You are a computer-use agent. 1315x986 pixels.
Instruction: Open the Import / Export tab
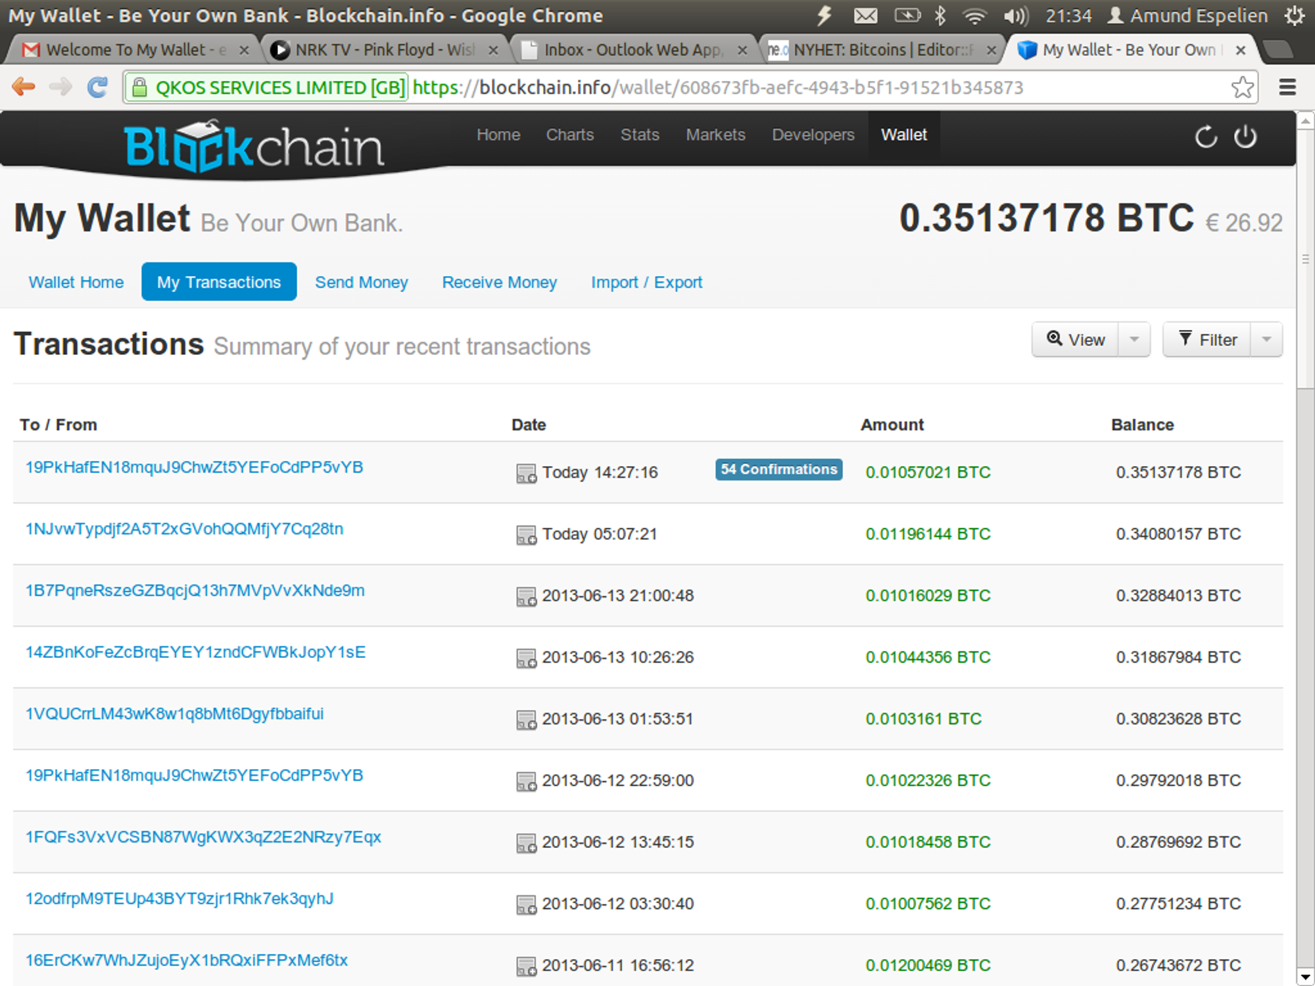[646, 282]
